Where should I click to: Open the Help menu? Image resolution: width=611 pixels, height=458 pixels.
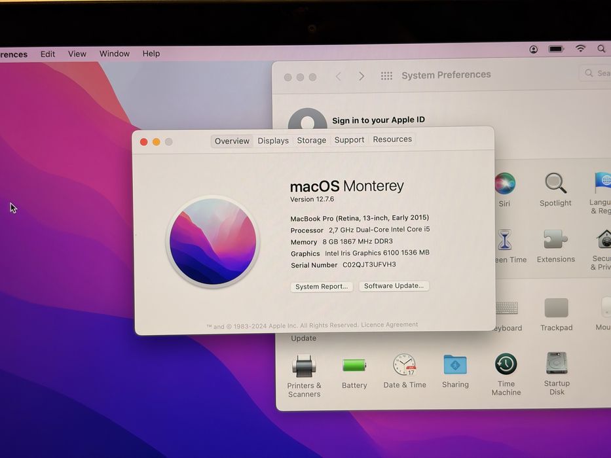click(151, 54)
